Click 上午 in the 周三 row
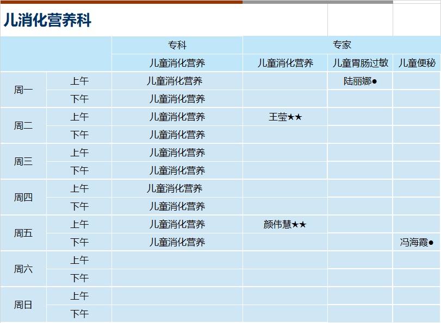441x323 pixels. [79, 153]
